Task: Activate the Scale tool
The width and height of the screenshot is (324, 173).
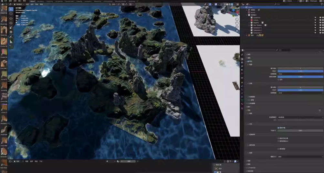Action: tap(11, 27)
